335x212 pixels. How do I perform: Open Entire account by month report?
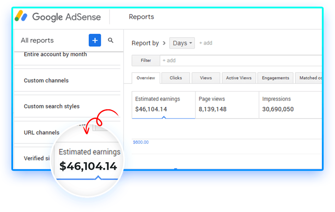coord(55,54)
